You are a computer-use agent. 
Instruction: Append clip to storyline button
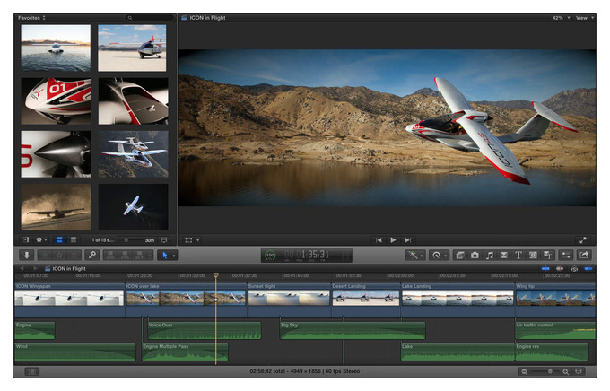[x=139, y=256]
